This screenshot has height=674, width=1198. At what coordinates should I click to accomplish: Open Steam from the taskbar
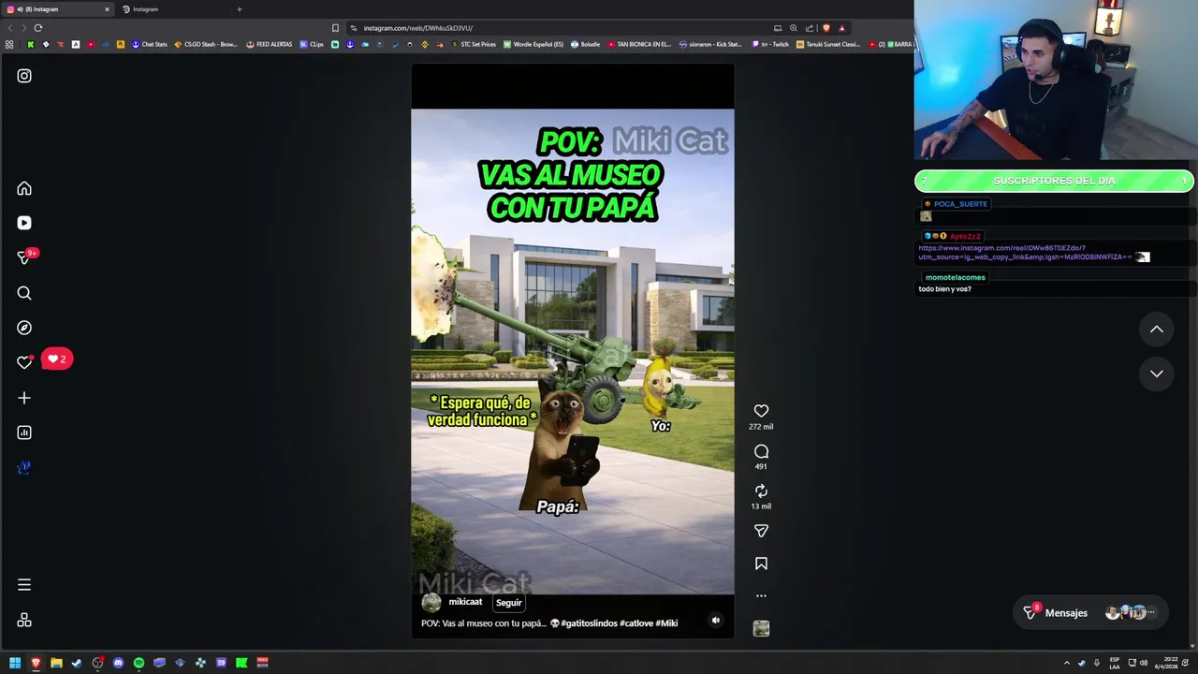77,663
